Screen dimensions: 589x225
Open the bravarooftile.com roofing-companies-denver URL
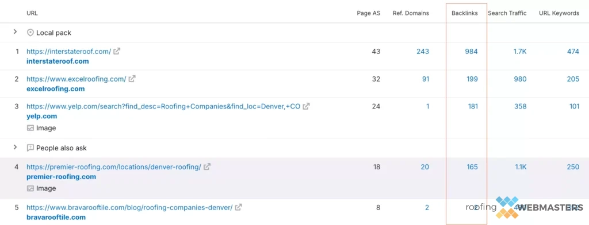pos(129,207)
